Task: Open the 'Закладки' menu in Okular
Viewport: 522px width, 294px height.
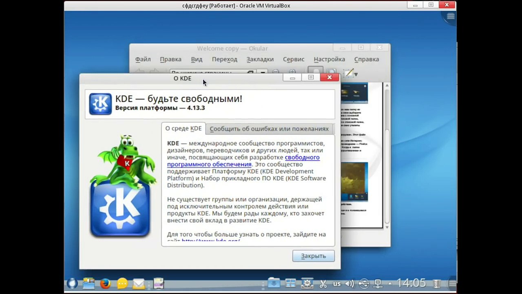Action: coord(260,59)
